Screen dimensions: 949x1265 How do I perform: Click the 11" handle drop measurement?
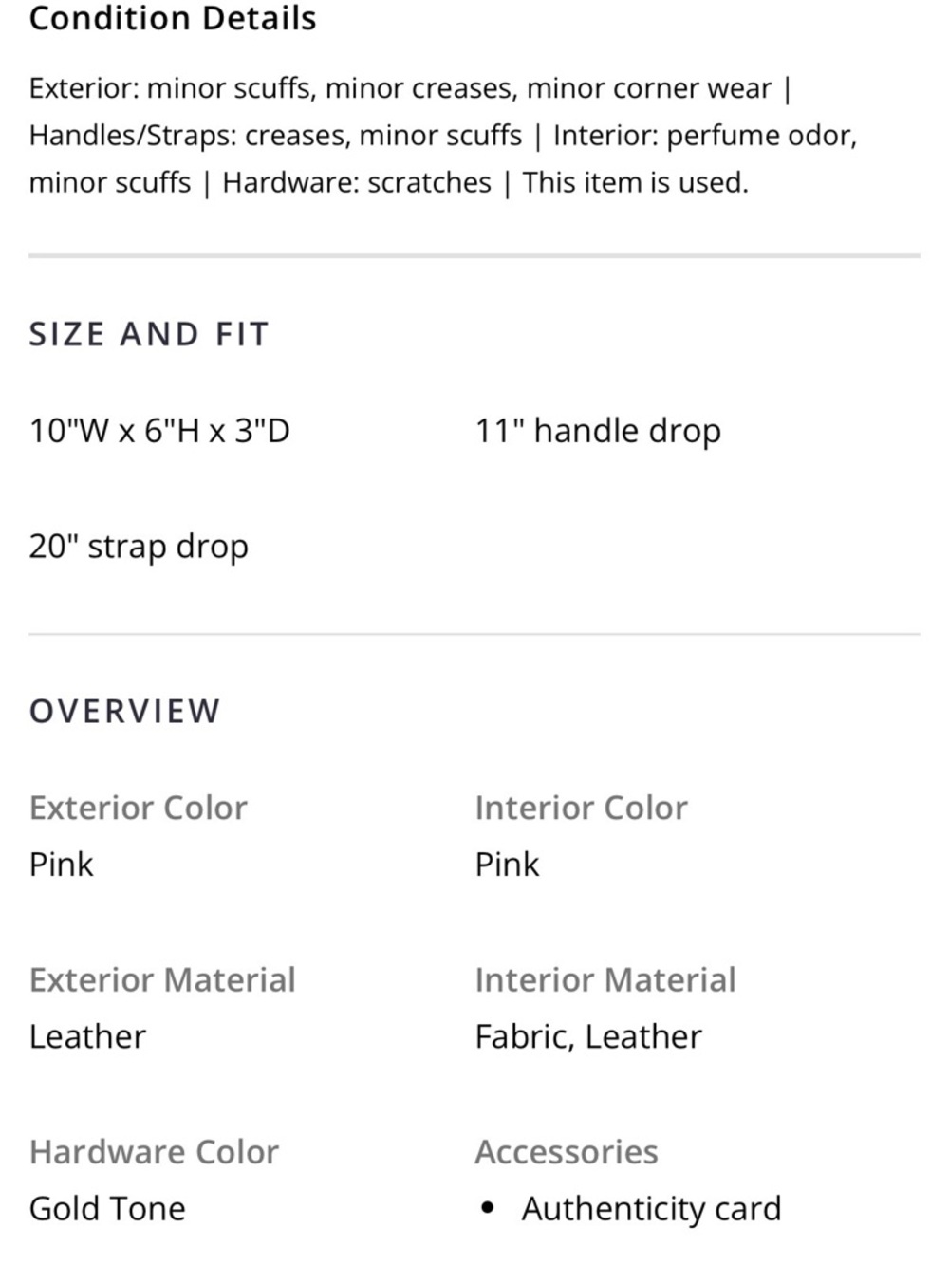point(598,431)
